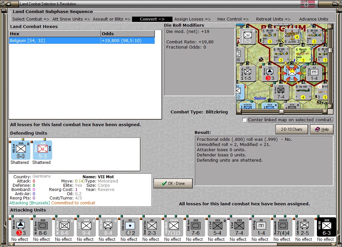Select the black VII SS 6-3 unit
Image resolution: width=342 pixels, height=247 pixels.
(327, 227)
